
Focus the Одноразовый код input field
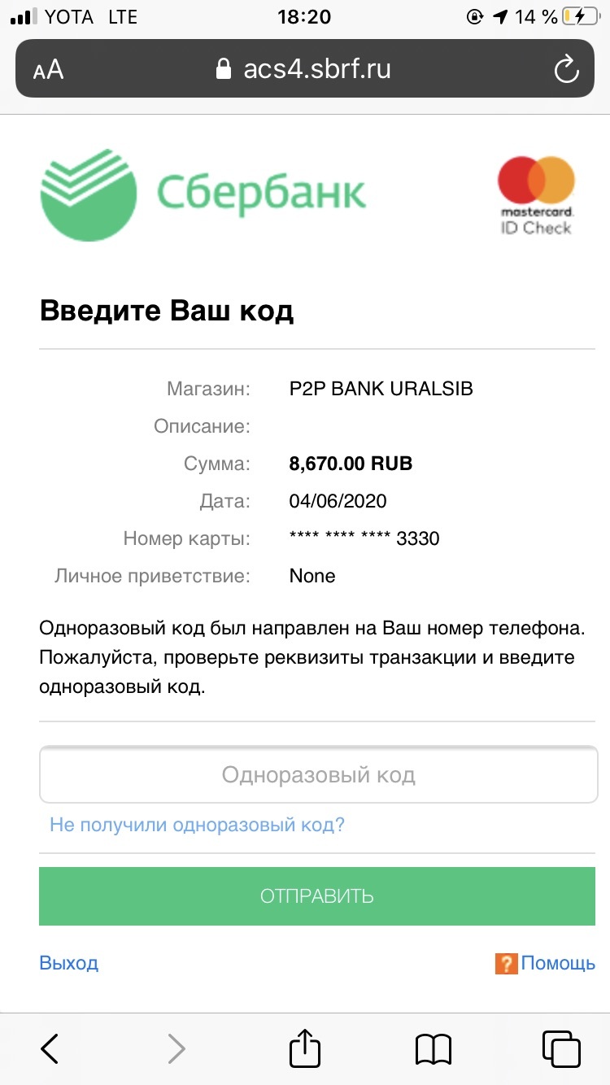click(317, 774)
